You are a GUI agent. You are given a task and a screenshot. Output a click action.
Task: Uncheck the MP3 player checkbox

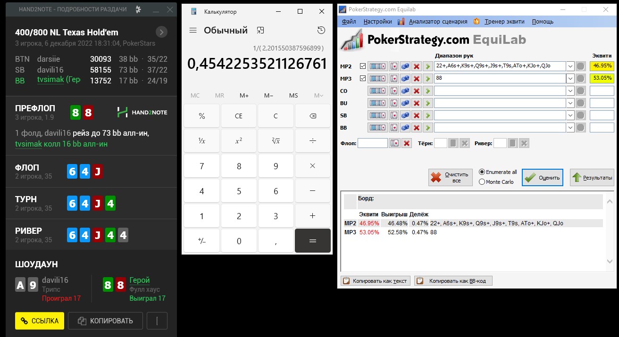click(x=362, y=78)
